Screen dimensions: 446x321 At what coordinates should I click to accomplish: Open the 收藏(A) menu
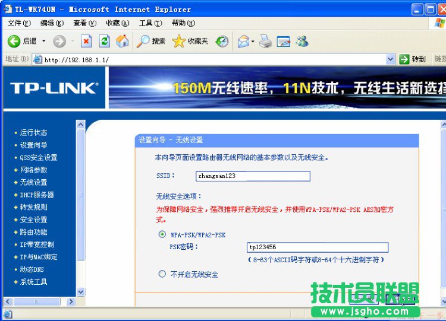[117, 23]
